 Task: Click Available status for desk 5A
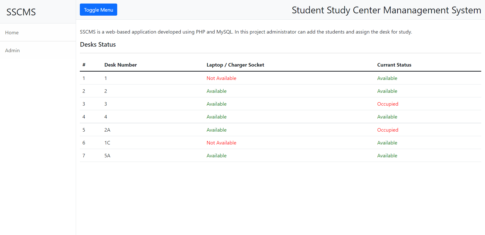click(x=387, y=156)
